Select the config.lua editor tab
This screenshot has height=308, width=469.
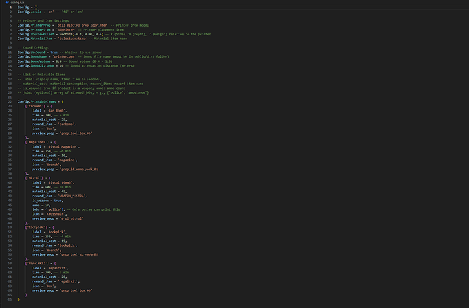point(15,3)
